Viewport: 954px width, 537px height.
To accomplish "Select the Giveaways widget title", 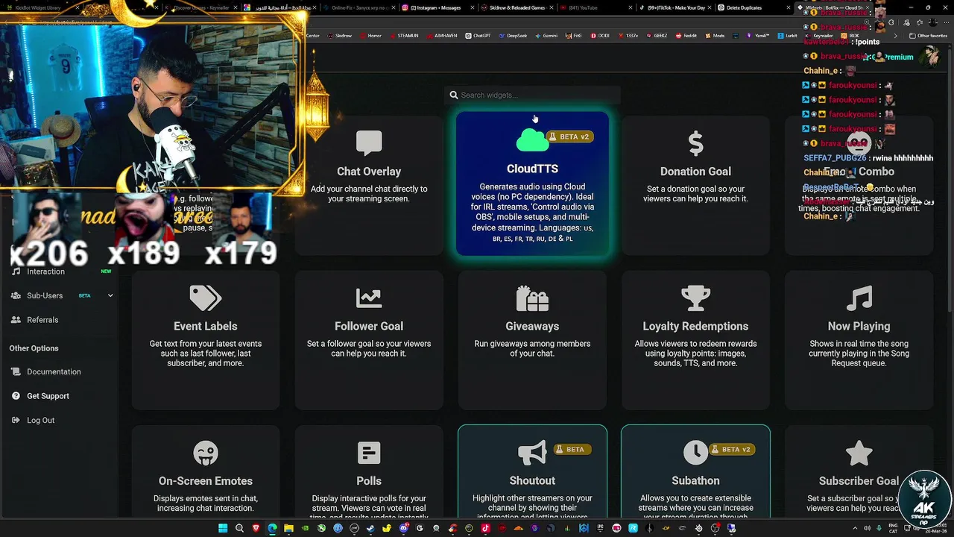I will 532,326.
